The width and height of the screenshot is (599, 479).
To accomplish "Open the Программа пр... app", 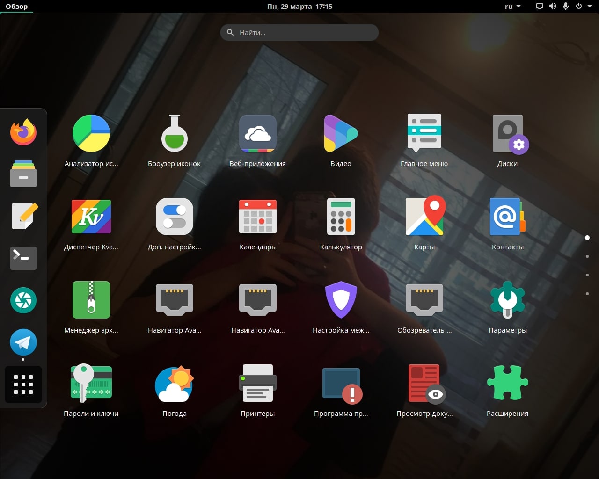I will click(341, 390).
